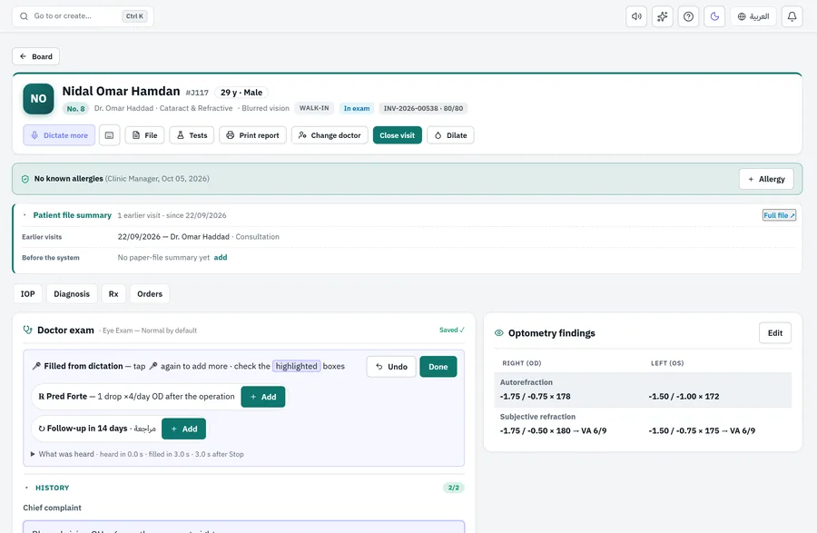Add the Follow-up in 14 days
The height and width of the screenshot is (533, 817).
[x=184, y=429]
